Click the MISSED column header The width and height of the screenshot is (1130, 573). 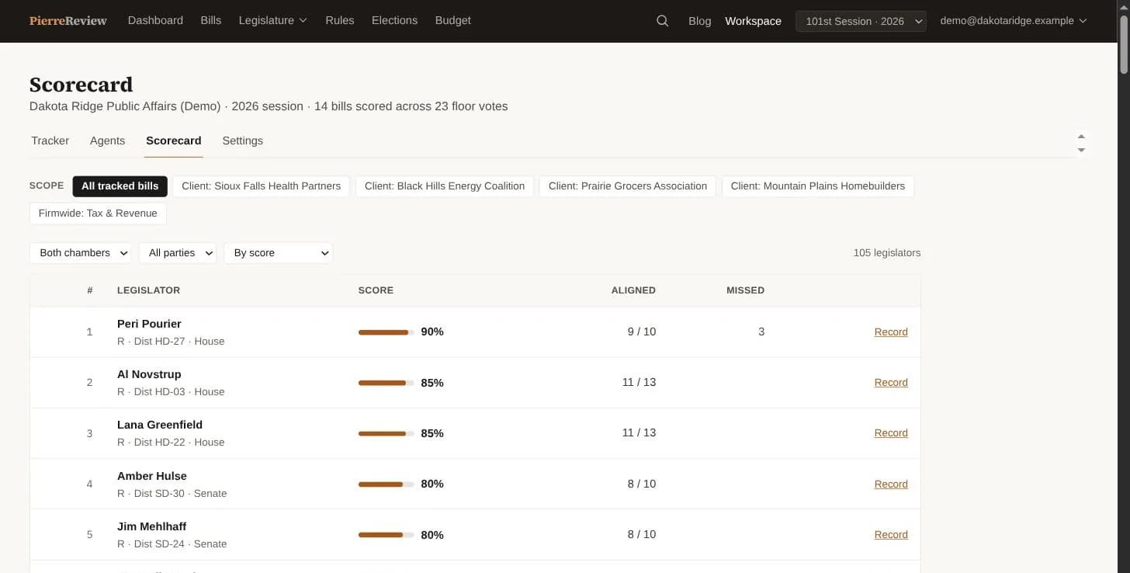click(745, 290)
